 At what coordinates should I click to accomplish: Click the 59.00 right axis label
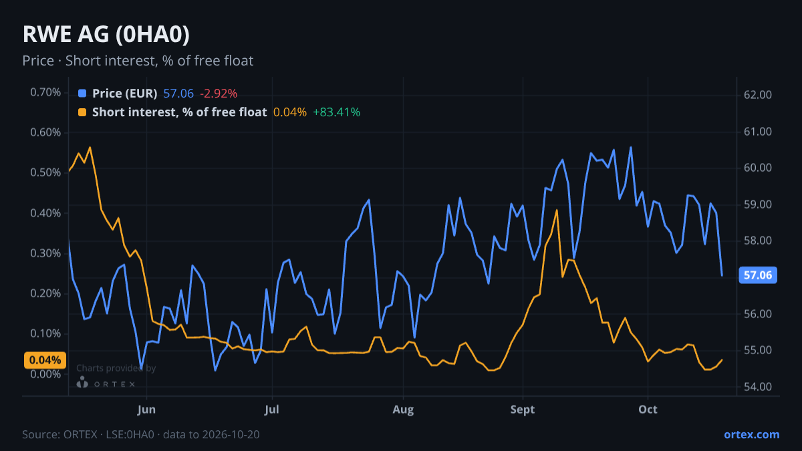click(x=757, y=204)
